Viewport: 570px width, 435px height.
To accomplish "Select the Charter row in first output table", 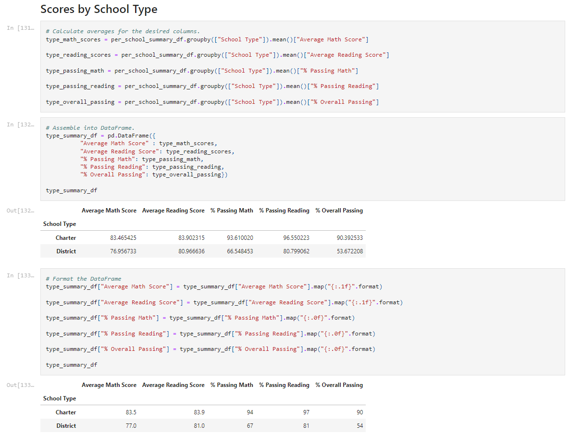I will tap(66, 237).
